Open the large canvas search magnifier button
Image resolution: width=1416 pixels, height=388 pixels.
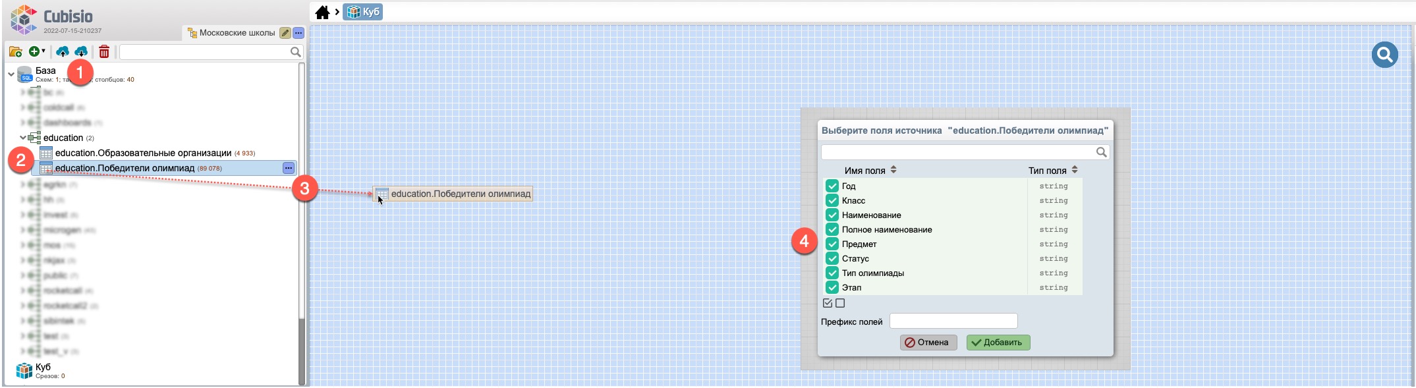[1384, 55]
